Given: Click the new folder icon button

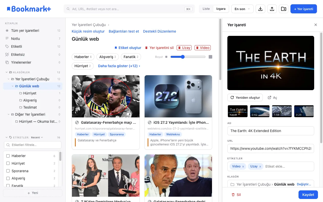Looking at the screenshot, I should point(284,9).
